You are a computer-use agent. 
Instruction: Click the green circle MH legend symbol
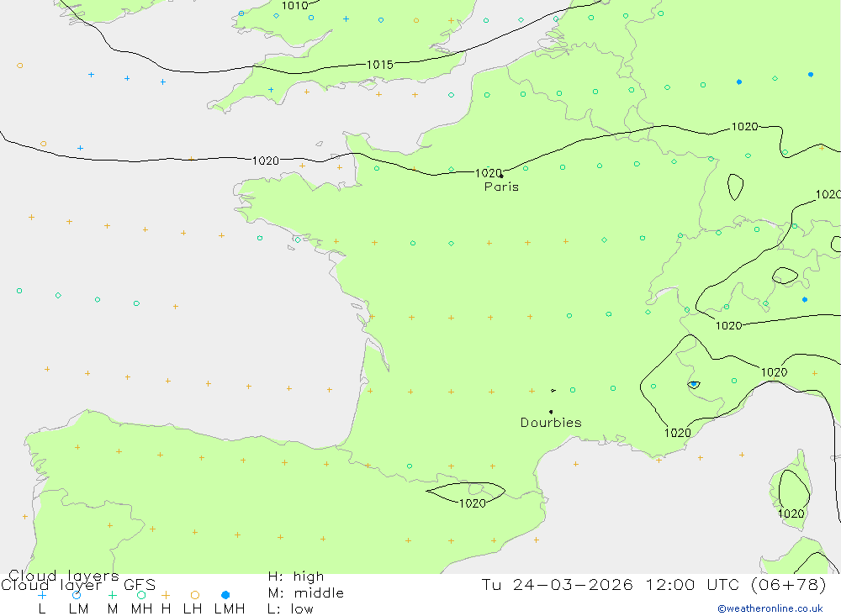(x=141, y=595)
